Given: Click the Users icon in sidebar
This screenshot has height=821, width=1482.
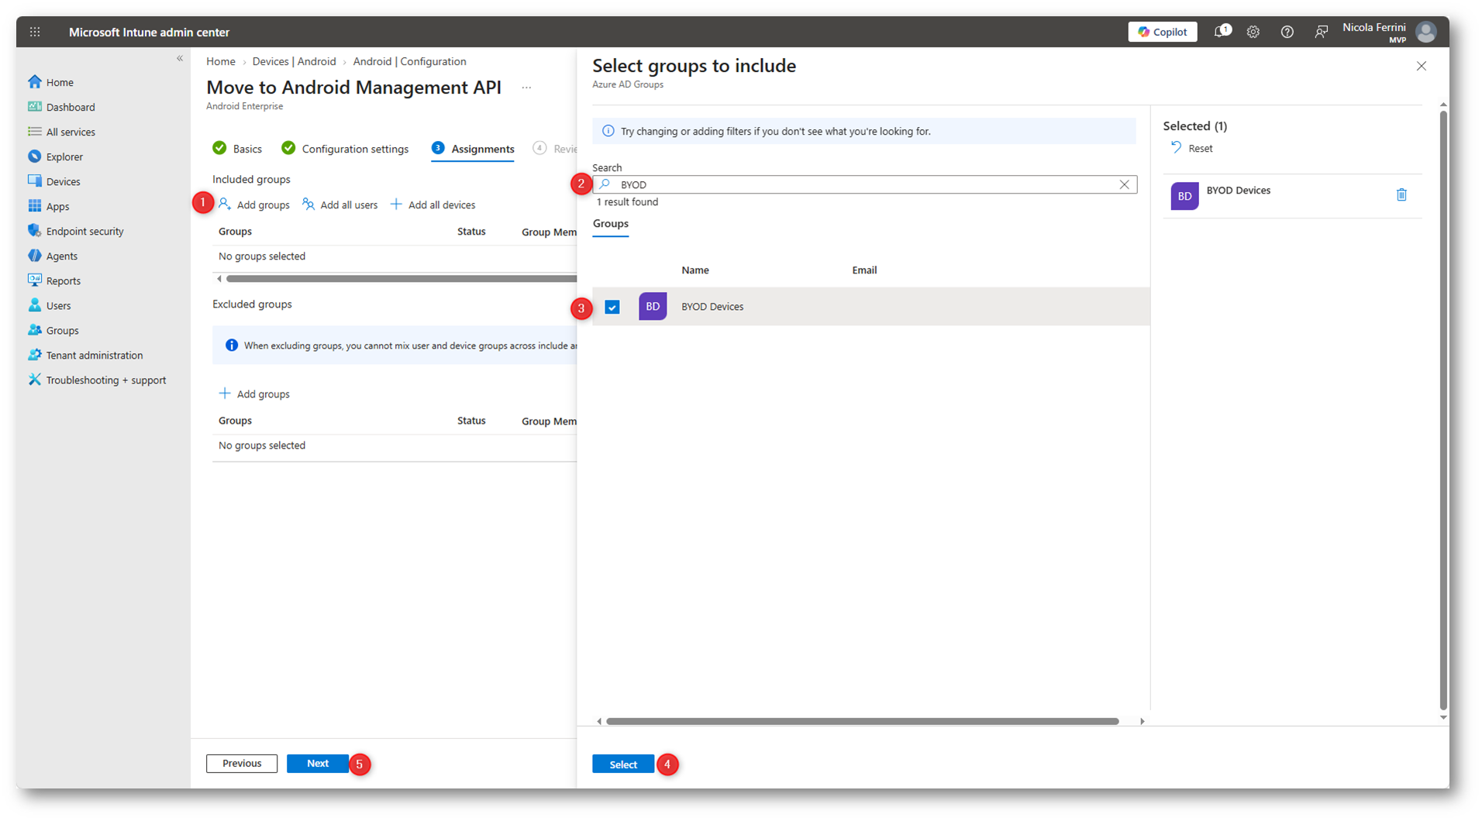Looking at the screenshot, I should 35,305.
